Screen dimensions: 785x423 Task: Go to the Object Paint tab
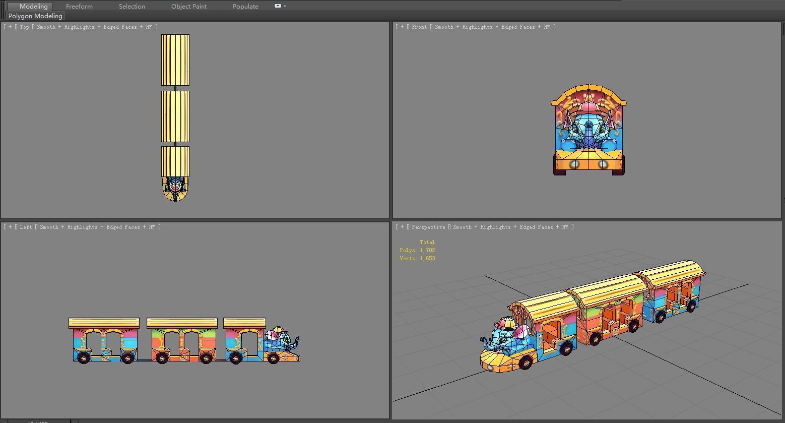click(189, 6)
